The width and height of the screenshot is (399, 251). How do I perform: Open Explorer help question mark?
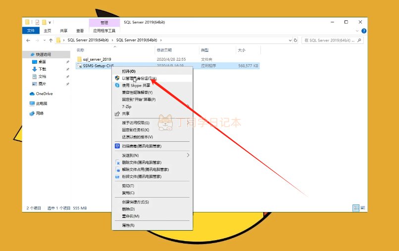tap(364, 31)
